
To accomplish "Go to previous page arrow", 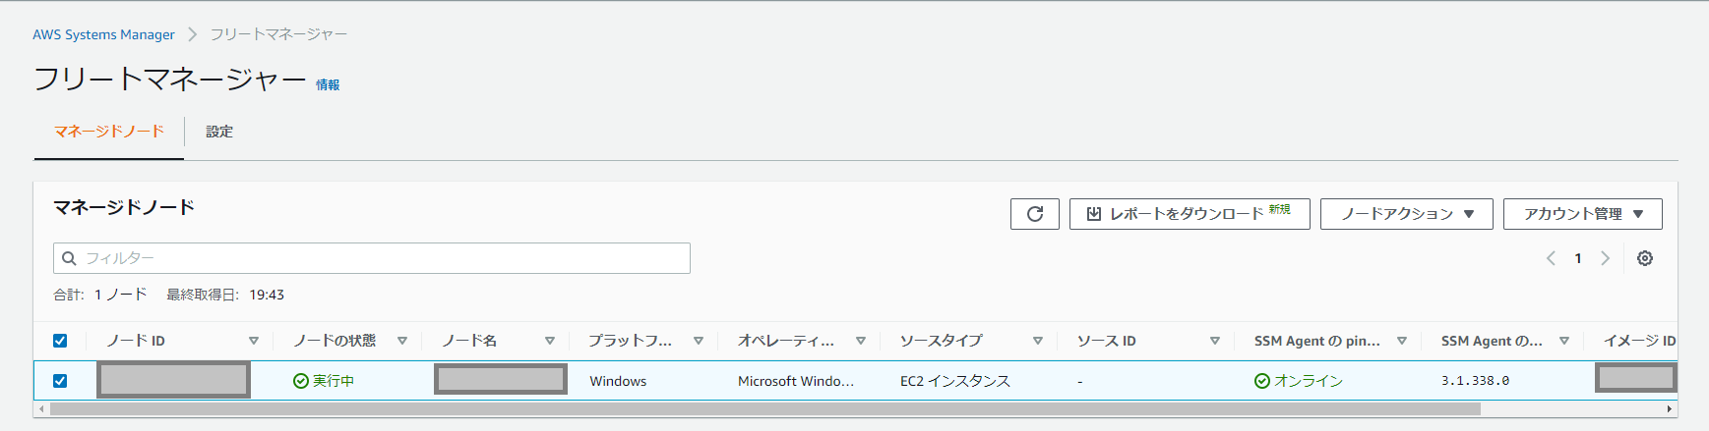I will 1551,258.
